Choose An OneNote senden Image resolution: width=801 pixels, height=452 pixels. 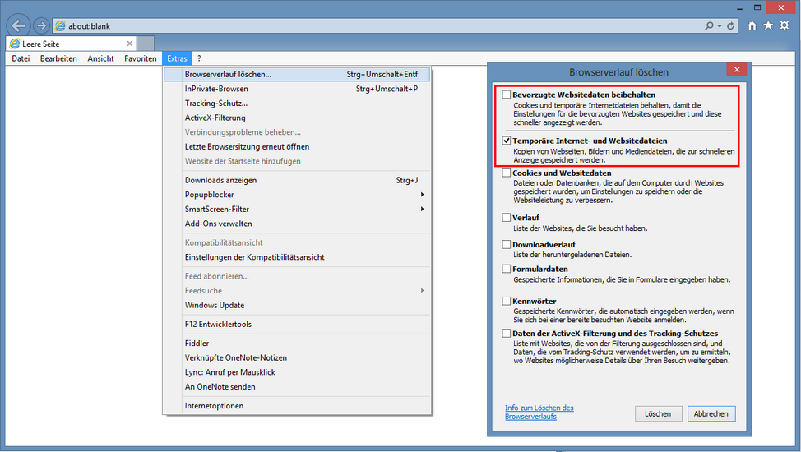(x=297, y=386)
